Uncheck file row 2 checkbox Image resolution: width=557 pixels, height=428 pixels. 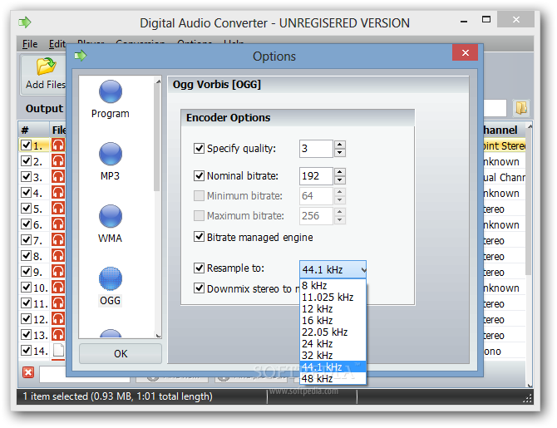point(26,161)
